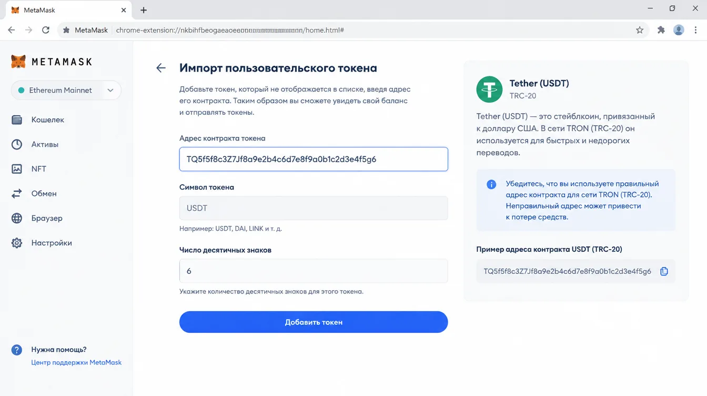The width and height of the screenshot is (707, 396).
Task: Select the Активы clock icon
Action: [17, 144]
